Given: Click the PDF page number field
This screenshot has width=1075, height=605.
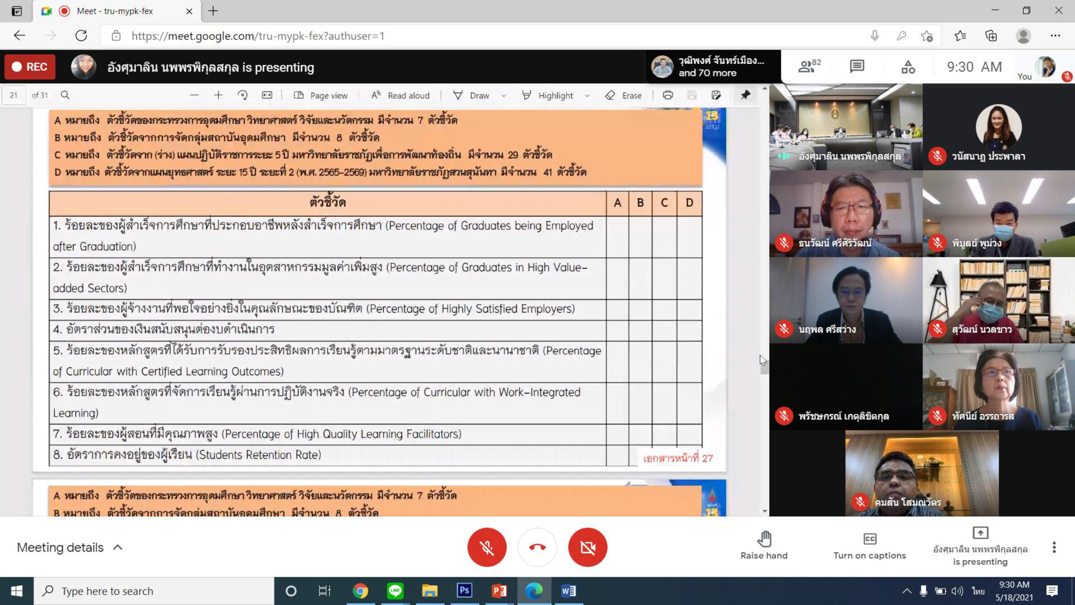Looking at the screenshot, I should (x=14, y=95).
